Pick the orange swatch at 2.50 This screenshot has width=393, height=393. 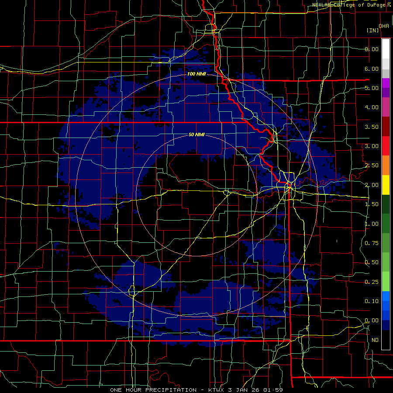pyautogui.click(x=386, y=165)
